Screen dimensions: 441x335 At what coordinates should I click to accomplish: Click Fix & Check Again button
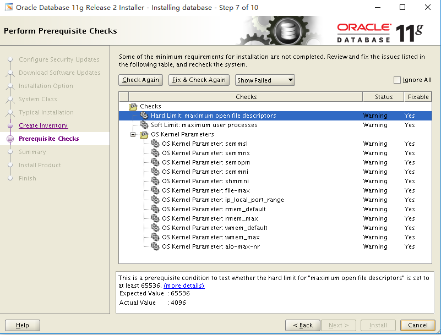pyautogui.click(x=199, y=80)
